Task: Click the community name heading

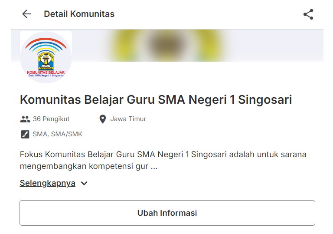Action: 156,100
